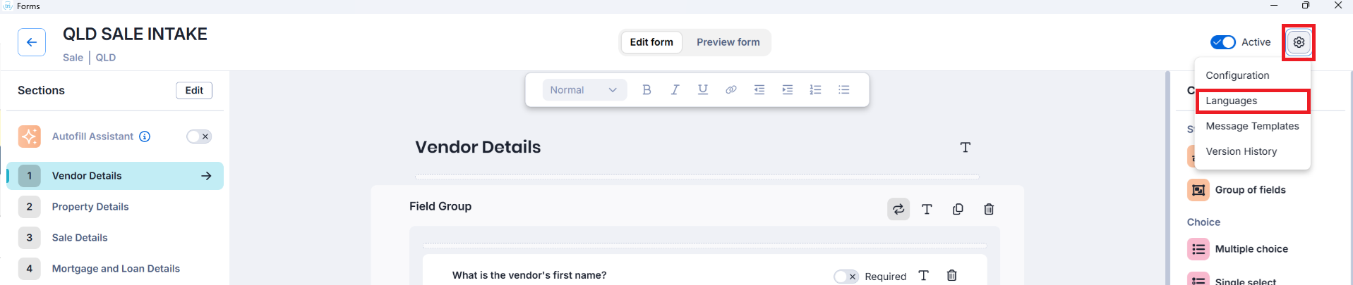1353x285 pixels.
Task: Switch to the Preview form tab
Action: coord(728,42)
